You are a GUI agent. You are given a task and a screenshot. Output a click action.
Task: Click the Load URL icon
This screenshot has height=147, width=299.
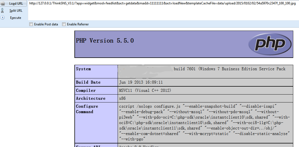[x=2, y=4]
